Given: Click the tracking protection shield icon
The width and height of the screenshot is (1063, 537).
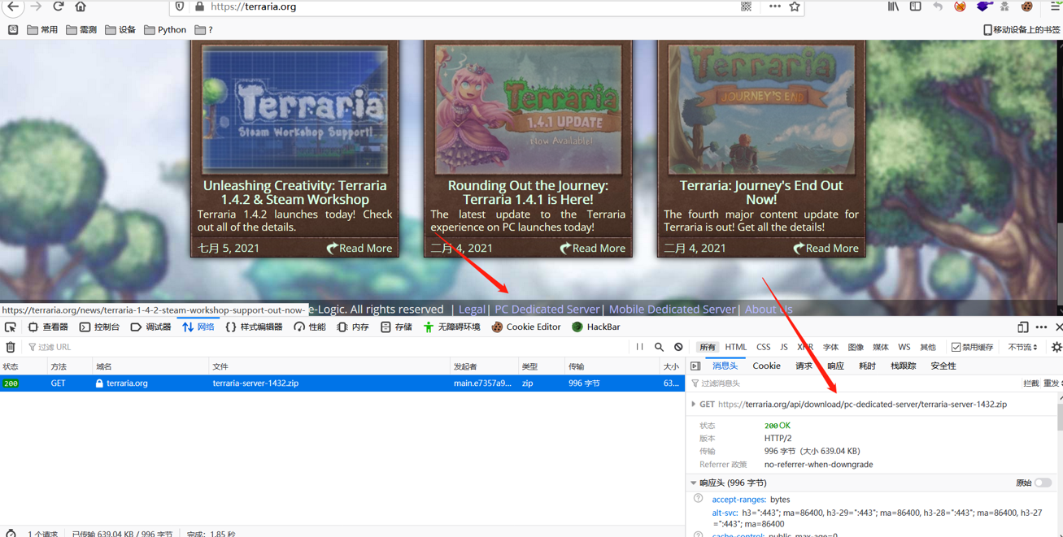Looking at the screenshot, I should pyautogui.click(x=180, y=6).
